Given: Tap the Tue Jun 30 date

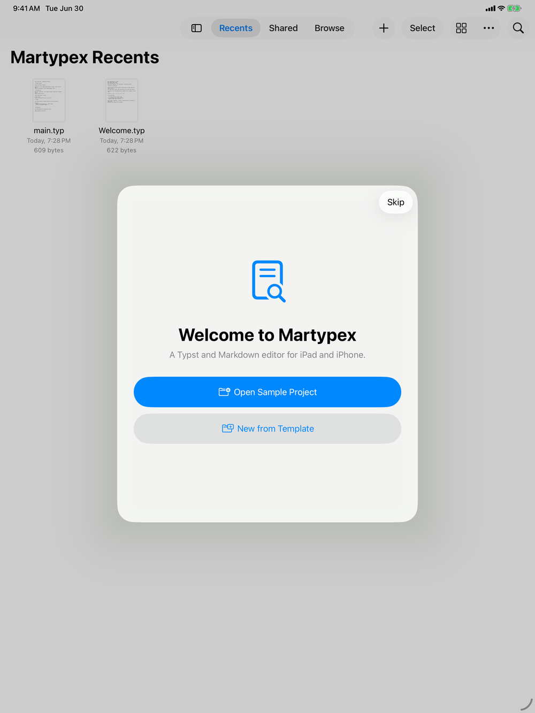Looking at the screenshot, I should (x=64, y=9).
